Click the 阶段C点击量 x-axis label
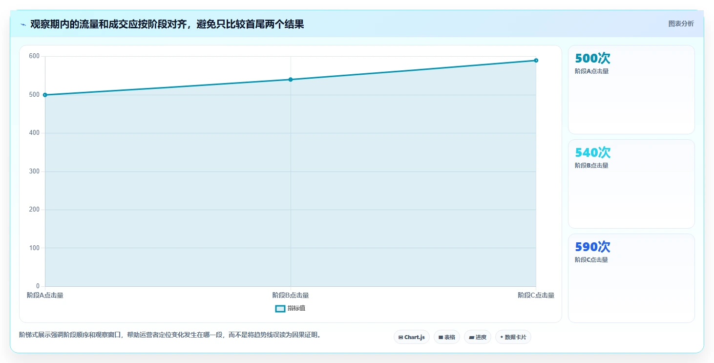714x363 pixels. [x=536, y=296]
